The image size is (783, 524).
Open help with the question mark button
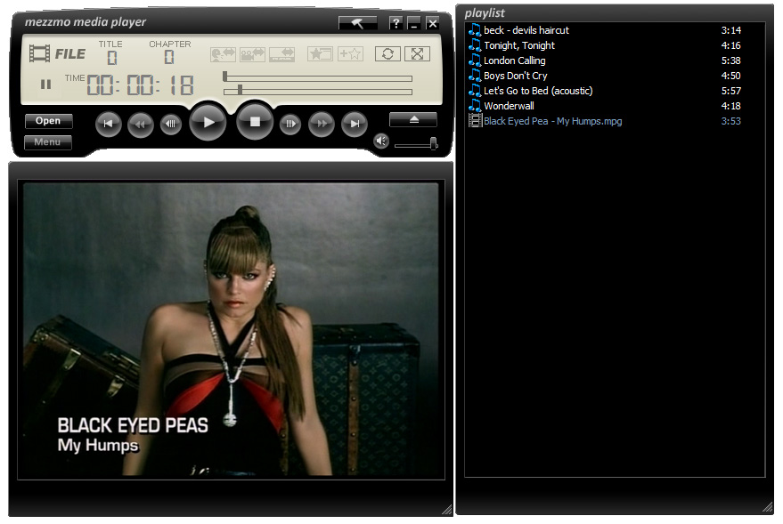396,23
